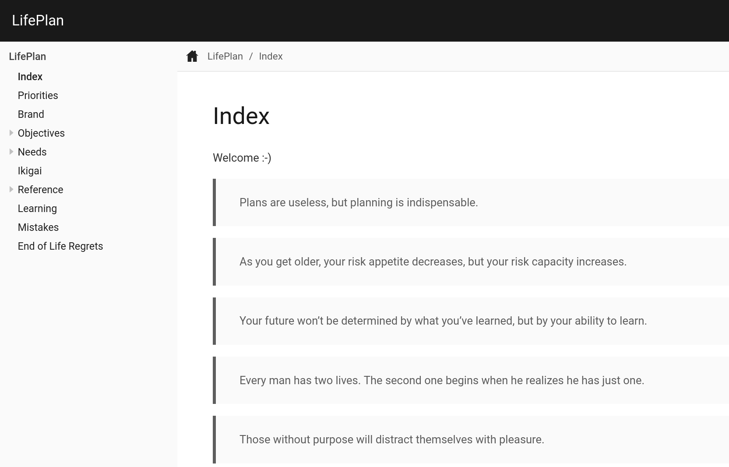Open the Needs sidebar link
This screenshot has height=467, width=729.
coord(32,152)
